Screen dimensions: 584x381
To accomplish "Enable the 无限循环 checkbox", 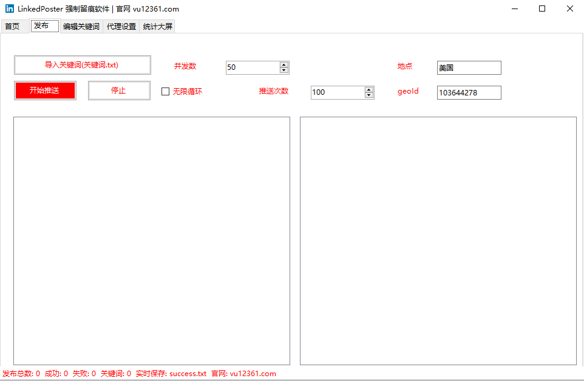I will [165, 92].
